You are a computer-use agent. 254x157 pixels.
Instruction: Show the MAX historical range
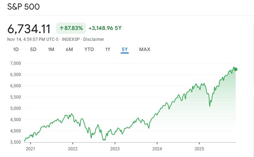pyautogui.click(x=144, y=49)
